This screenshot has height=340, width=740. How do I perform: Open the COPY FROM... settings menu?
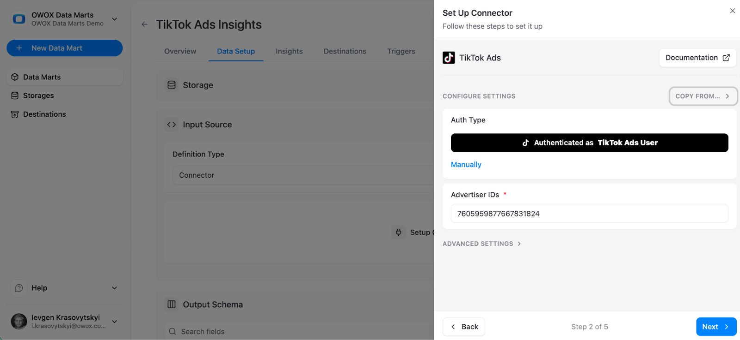703,96
